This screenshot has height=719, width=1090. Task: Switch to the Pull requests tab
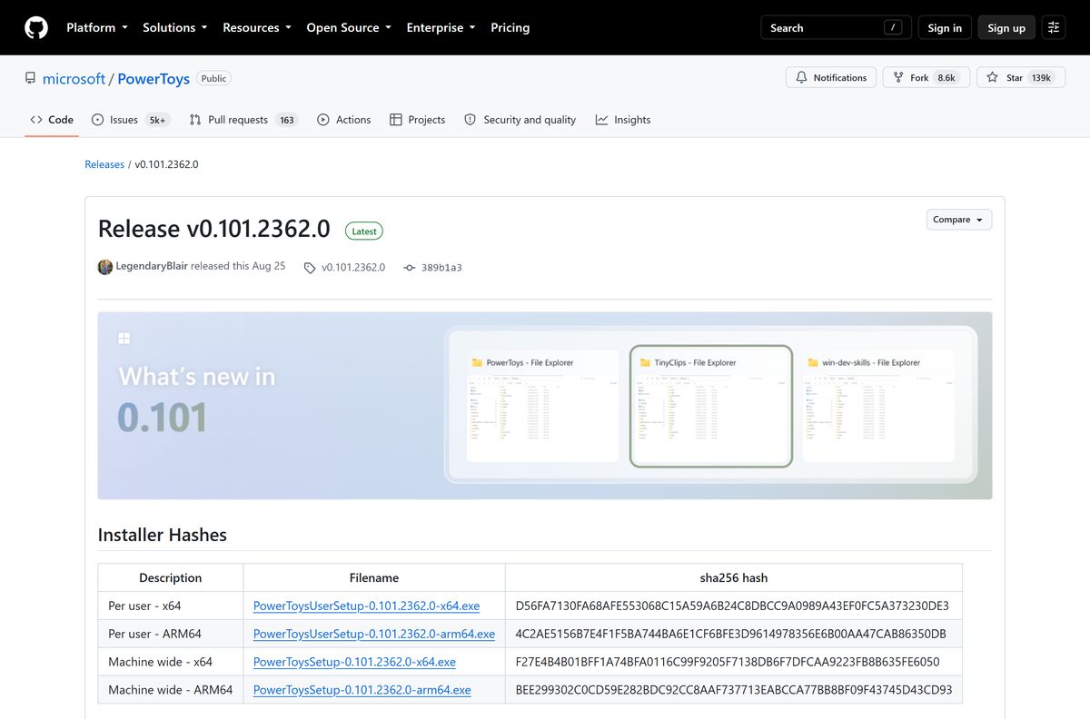click(x=243, y=120)
